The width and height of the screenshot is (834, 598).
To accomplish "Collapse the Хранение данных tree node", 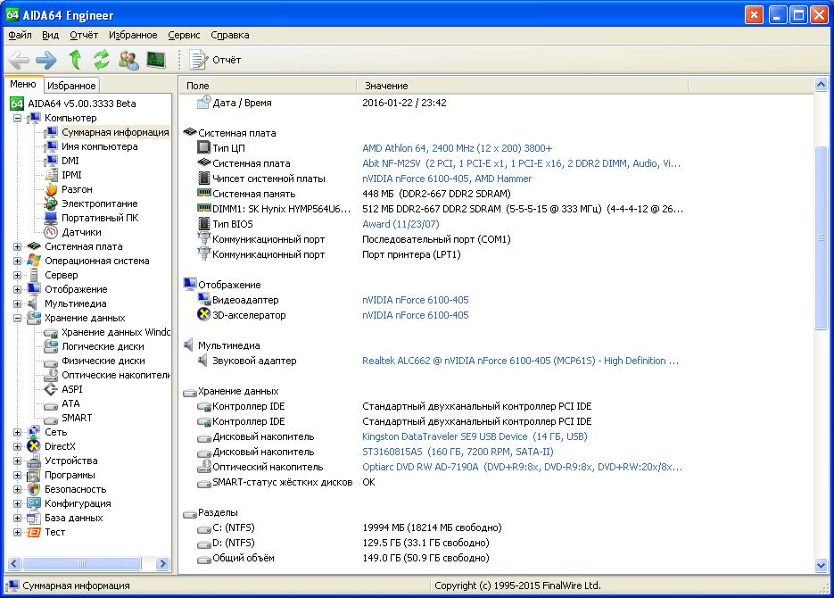I will point(18,318).
